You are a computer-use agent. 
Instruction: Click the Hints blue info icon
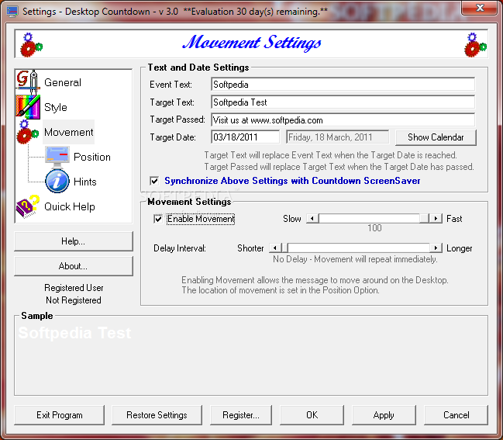pos(57,182)
